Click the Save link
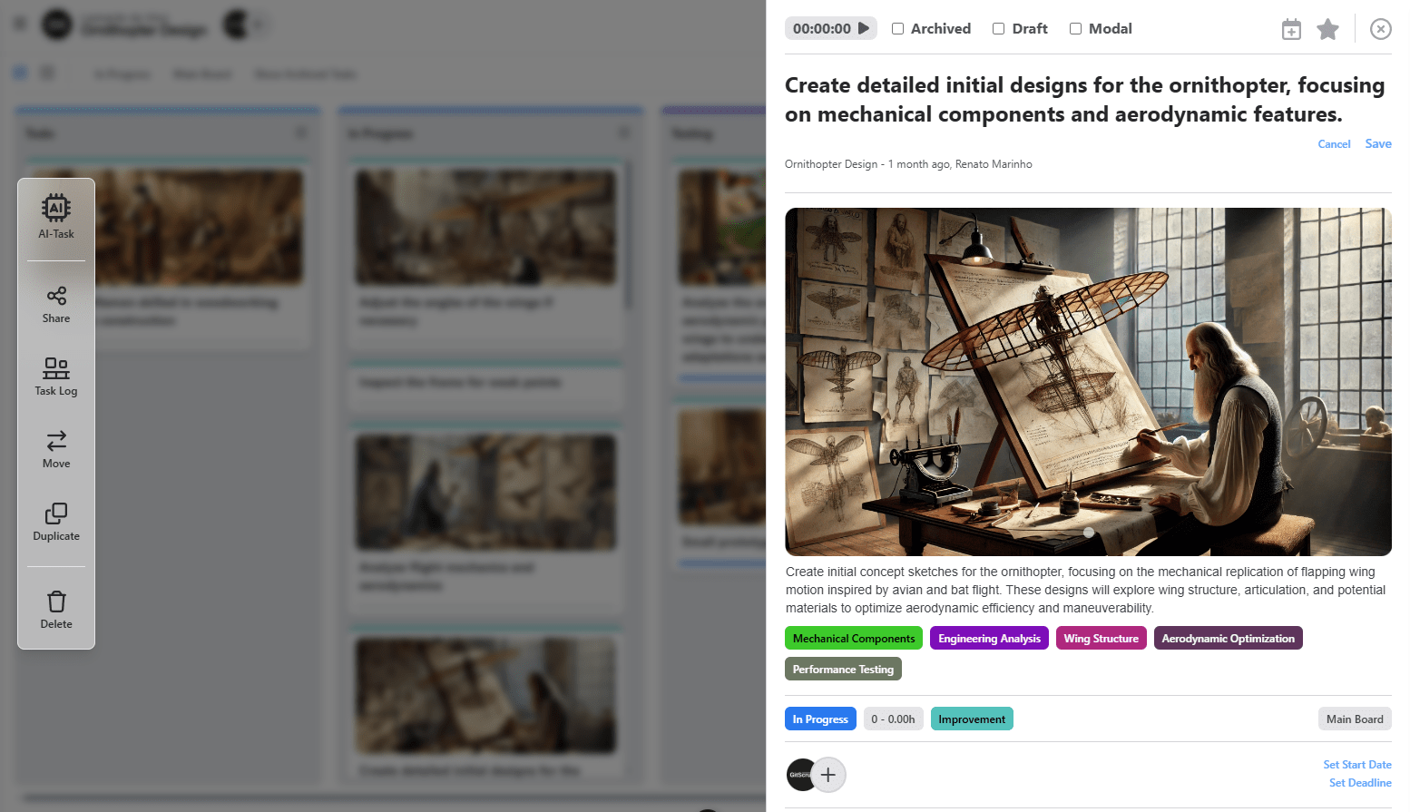The height and width of the screenshot is (812, 1410). pos(1377,144)
